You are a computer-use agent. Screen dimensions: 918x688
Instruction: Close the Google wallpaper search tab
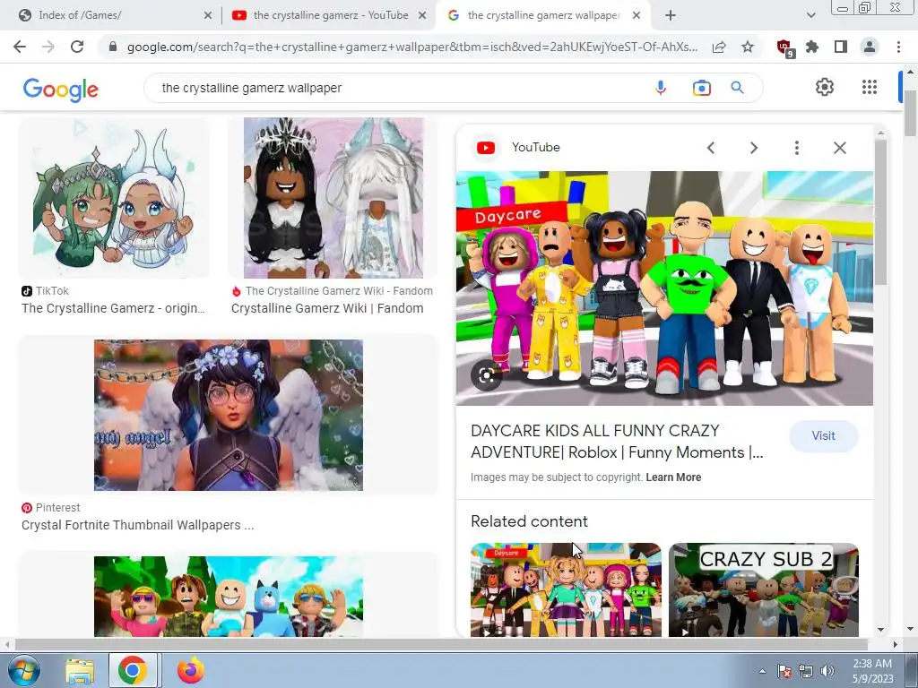[x=637, y=16]
